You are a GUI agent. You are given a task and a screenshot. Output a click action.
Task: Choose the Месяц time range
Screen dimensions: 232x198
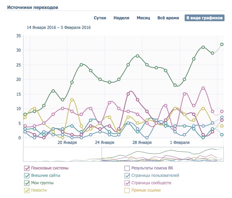tap(143, 18)
